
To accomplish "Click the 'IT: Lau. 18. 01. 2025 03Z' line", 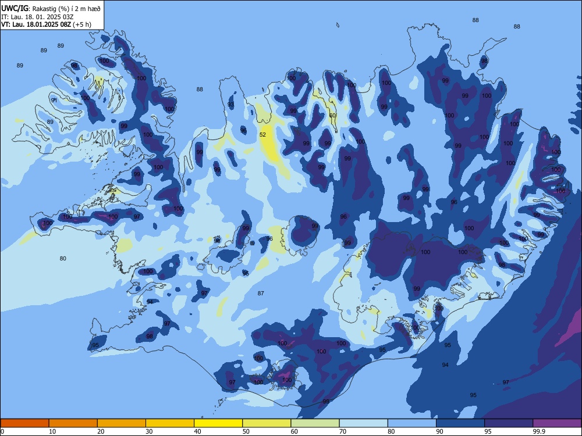I will coord(37,17).
